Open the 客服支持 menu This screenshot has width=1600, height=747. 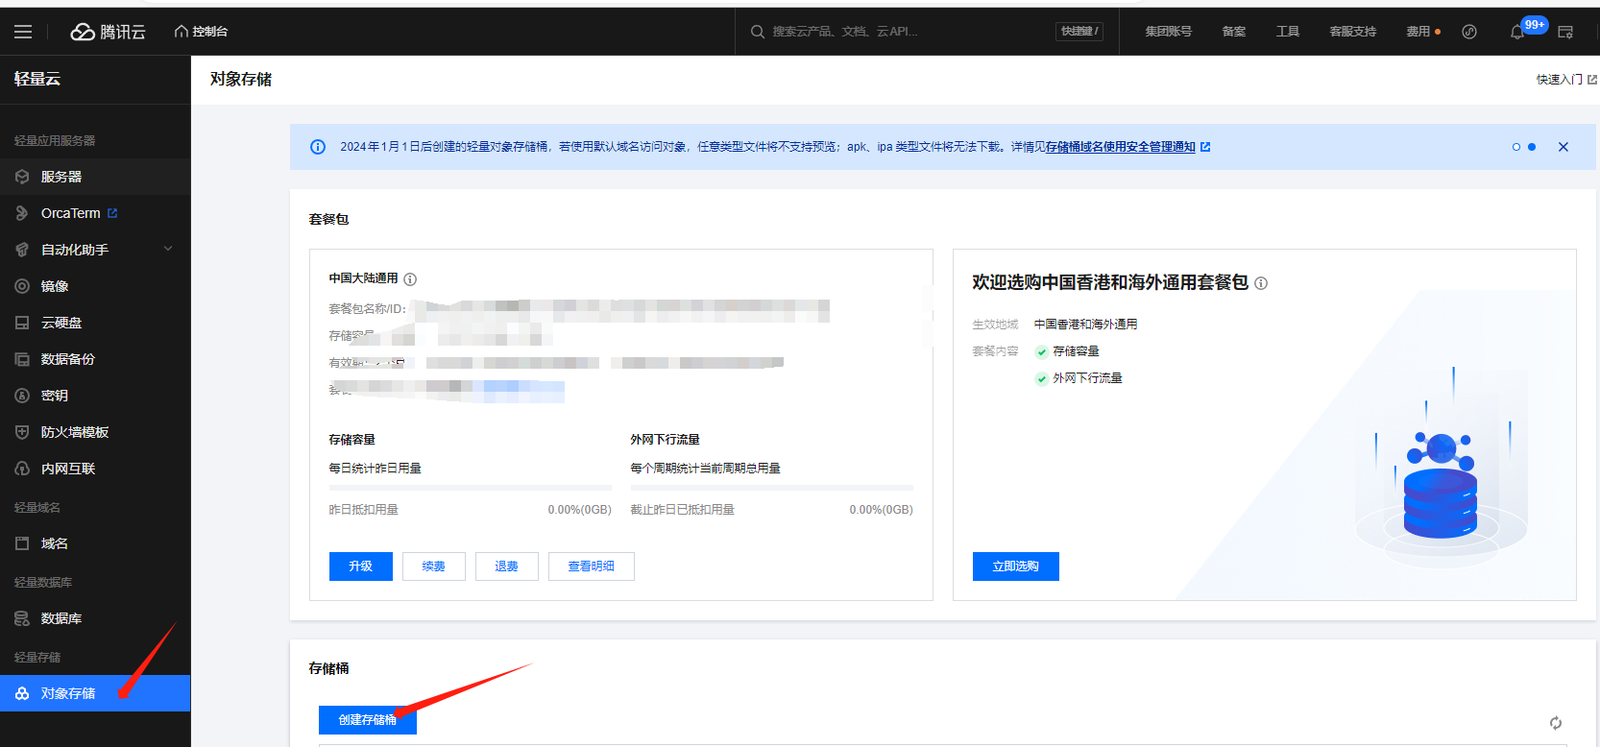click(x=1352, y=32)
